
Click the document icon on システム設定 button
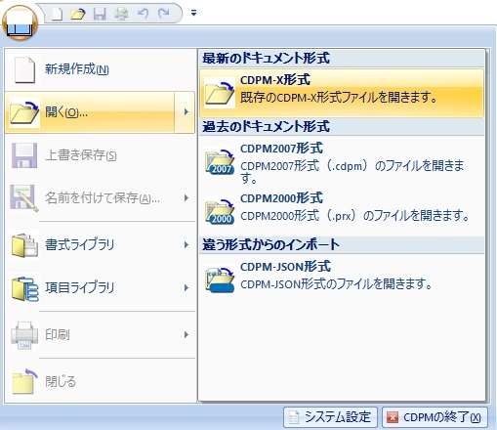pos(294,417)
